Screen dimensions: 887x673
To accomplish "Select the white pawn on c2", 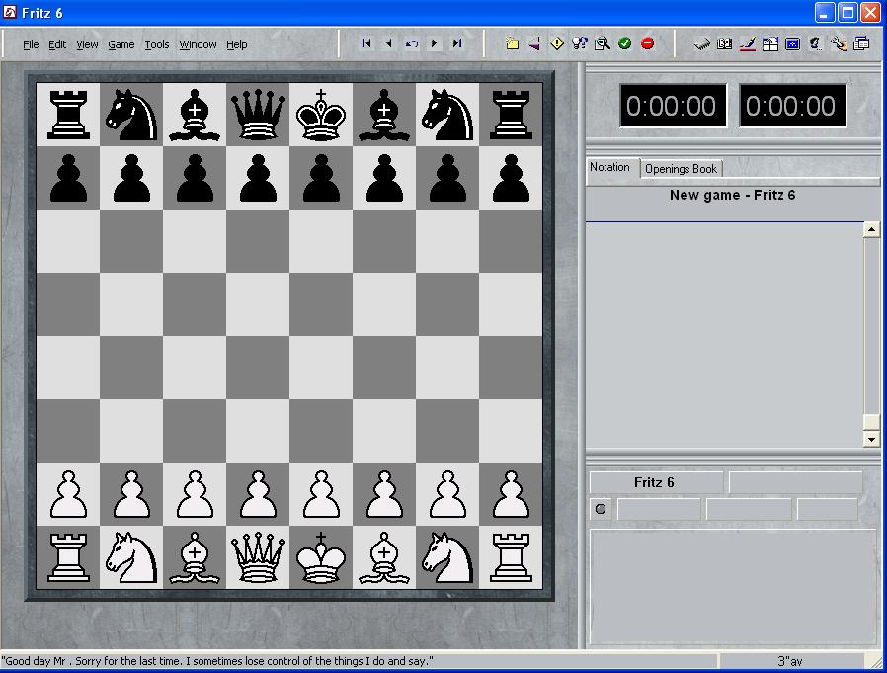I will pos(195,494).
